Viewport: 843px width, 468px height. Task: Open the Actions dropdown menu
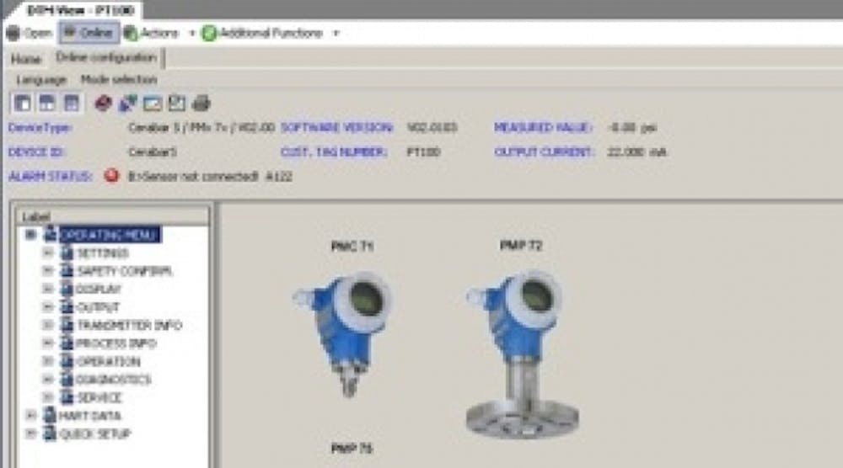(x=192, y=34)
